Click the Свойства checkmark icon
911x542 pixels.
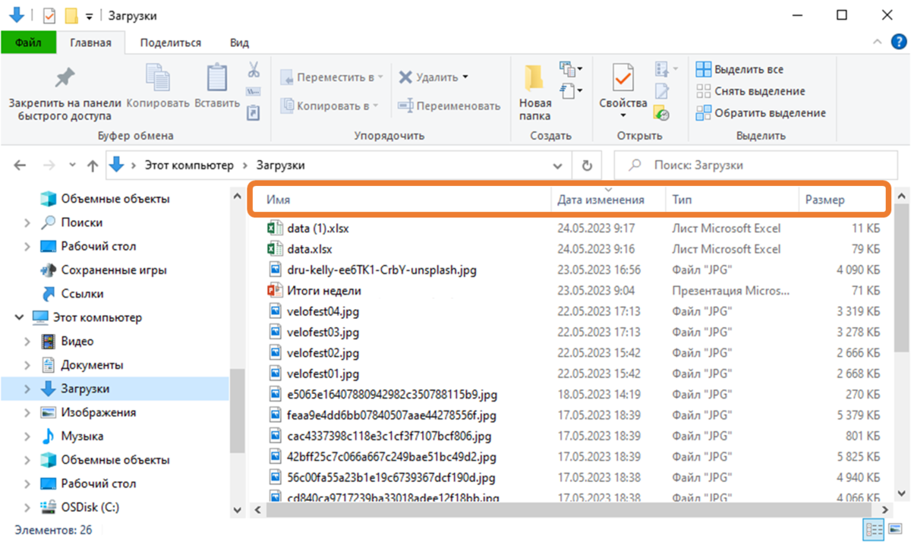[x=623, y=78]
